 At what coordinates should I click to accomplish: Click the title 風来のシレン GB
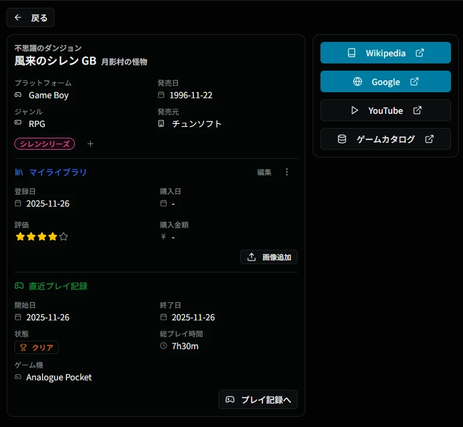pyautogui.click(x=56, y=61)
